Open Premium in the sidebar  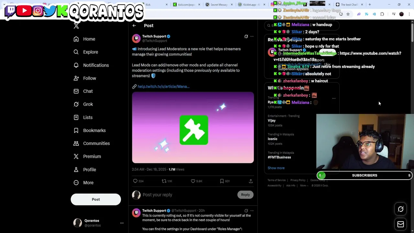(87, 156)
